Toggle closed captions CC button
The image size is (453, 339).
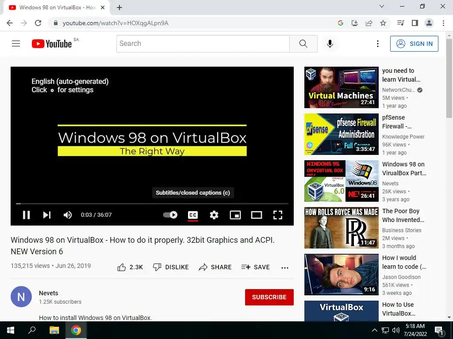[x=193, y=215]
